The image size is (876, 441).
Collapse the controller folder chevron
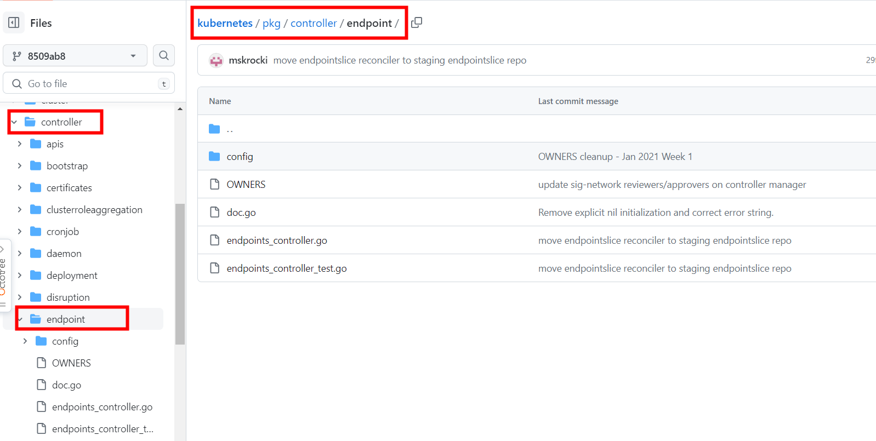pyautogui.click(x=15, y=122)
